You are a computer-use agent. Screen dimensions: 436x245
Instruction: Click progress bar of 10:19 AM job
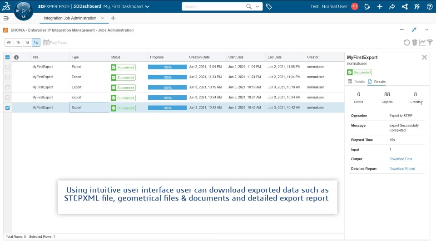pyautogui.click(x=168, y=88)
